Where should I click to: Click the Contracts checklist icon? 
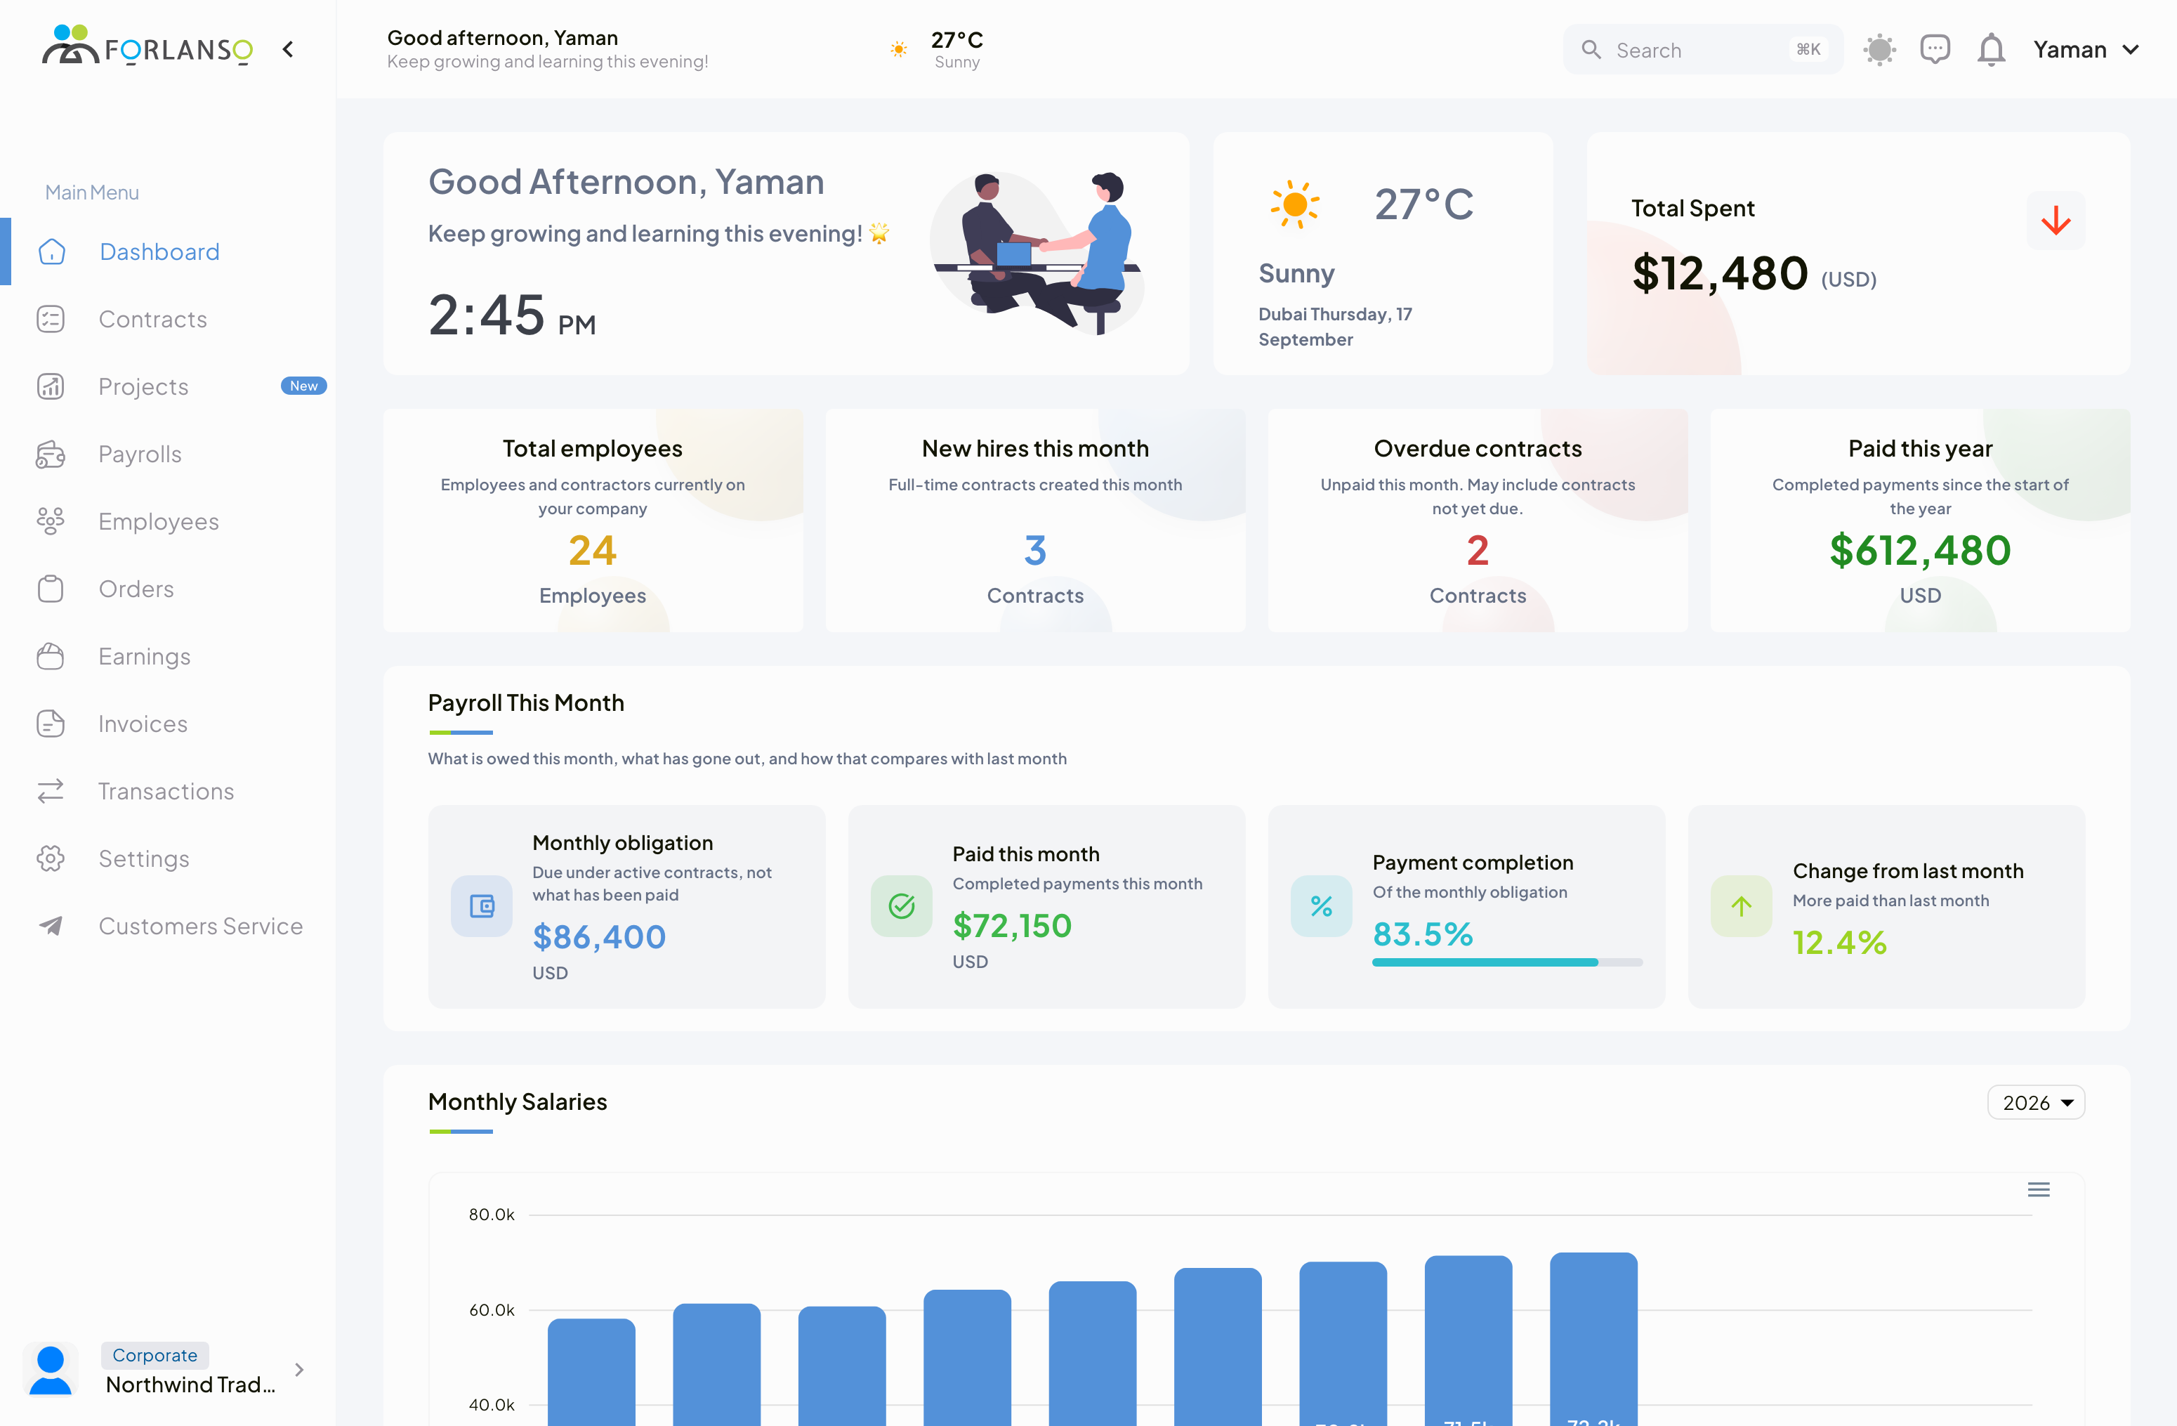pyautogui.click(x=51, y=319)
